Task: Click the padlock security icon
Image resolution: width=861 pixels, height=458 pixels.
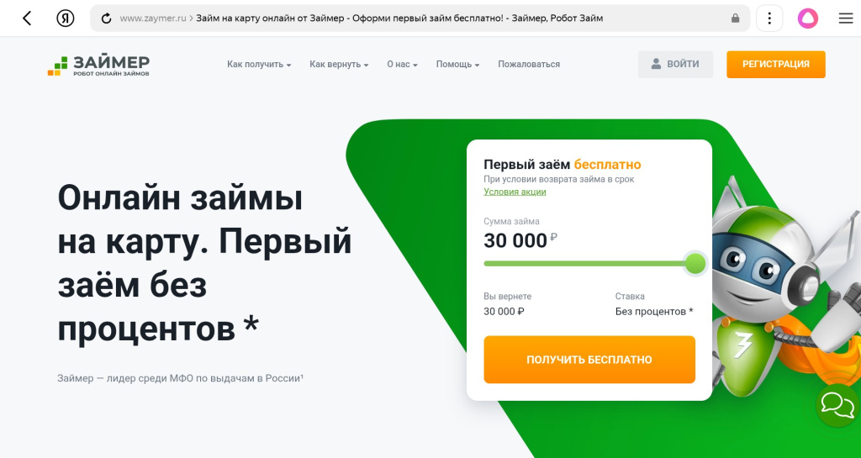Action: point(736,18)
